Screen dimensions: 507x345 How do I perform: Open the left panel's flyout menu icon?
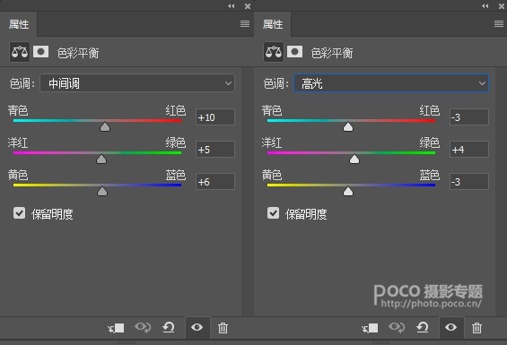point(245,24)
